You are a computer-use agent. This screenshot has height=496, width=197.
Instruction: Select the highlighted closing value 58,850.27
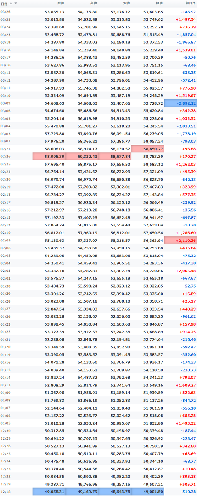click(x=148, y=149)
